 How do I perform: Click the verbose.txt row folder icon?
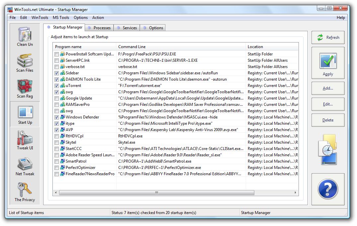63,67
